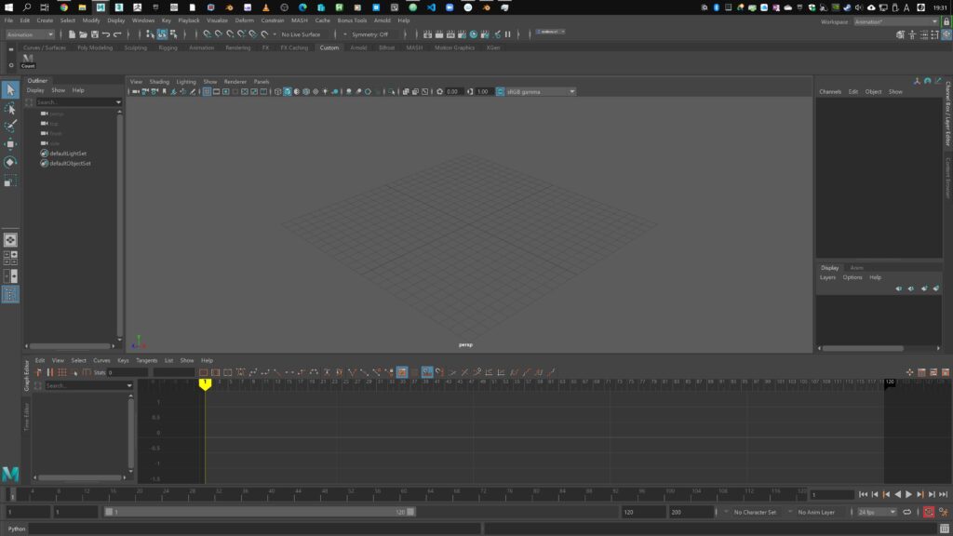Click the single perspective layout icon
953x536 pixels.
point(10,240)
